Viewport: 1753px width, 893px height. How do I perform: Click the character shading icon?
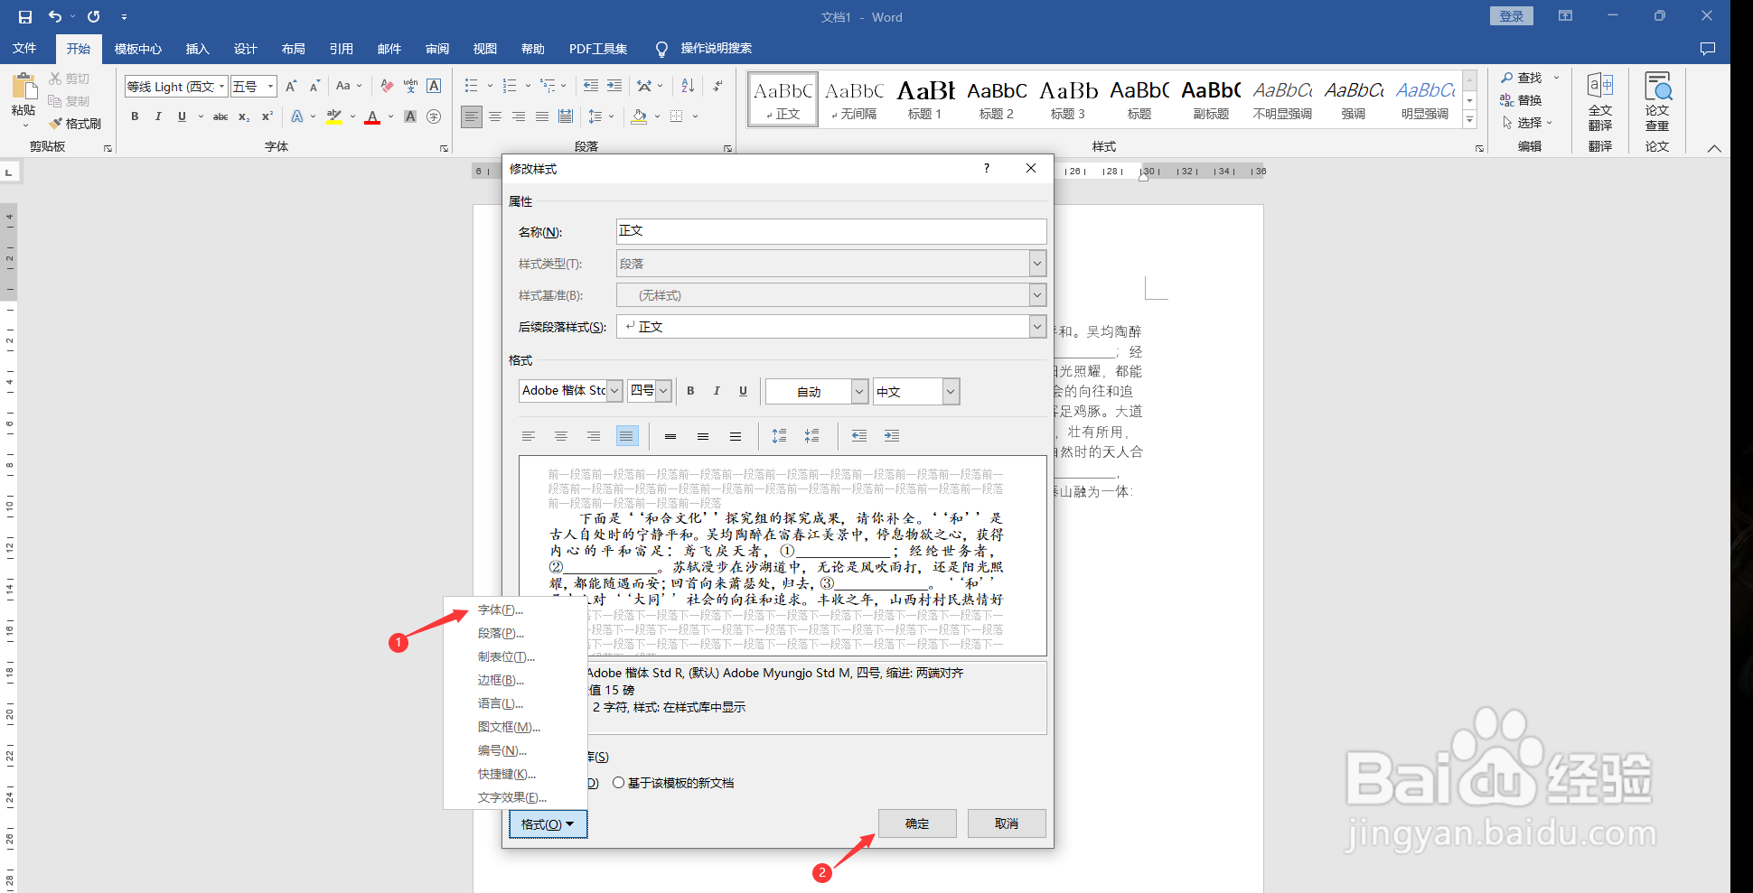pyautogui.click(x=410, y=116)
